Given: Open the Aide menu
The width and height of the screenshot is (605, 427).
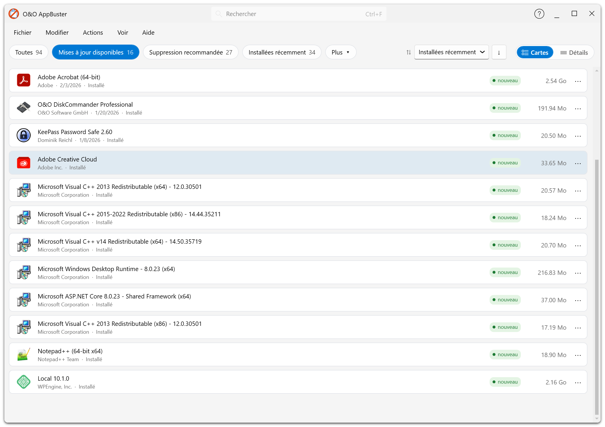Looking at the screenshot, I should [148, 32].
